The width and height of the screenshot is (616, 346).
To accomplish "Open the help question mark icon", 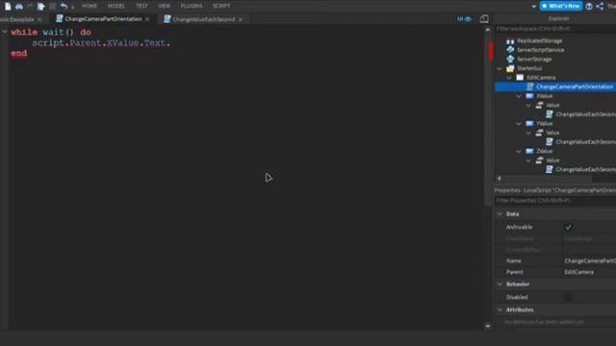I will coord(588,6).
